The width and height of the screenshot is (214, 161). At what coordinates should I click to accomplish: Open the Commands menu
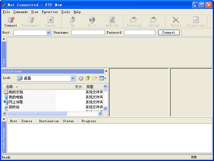20,12
